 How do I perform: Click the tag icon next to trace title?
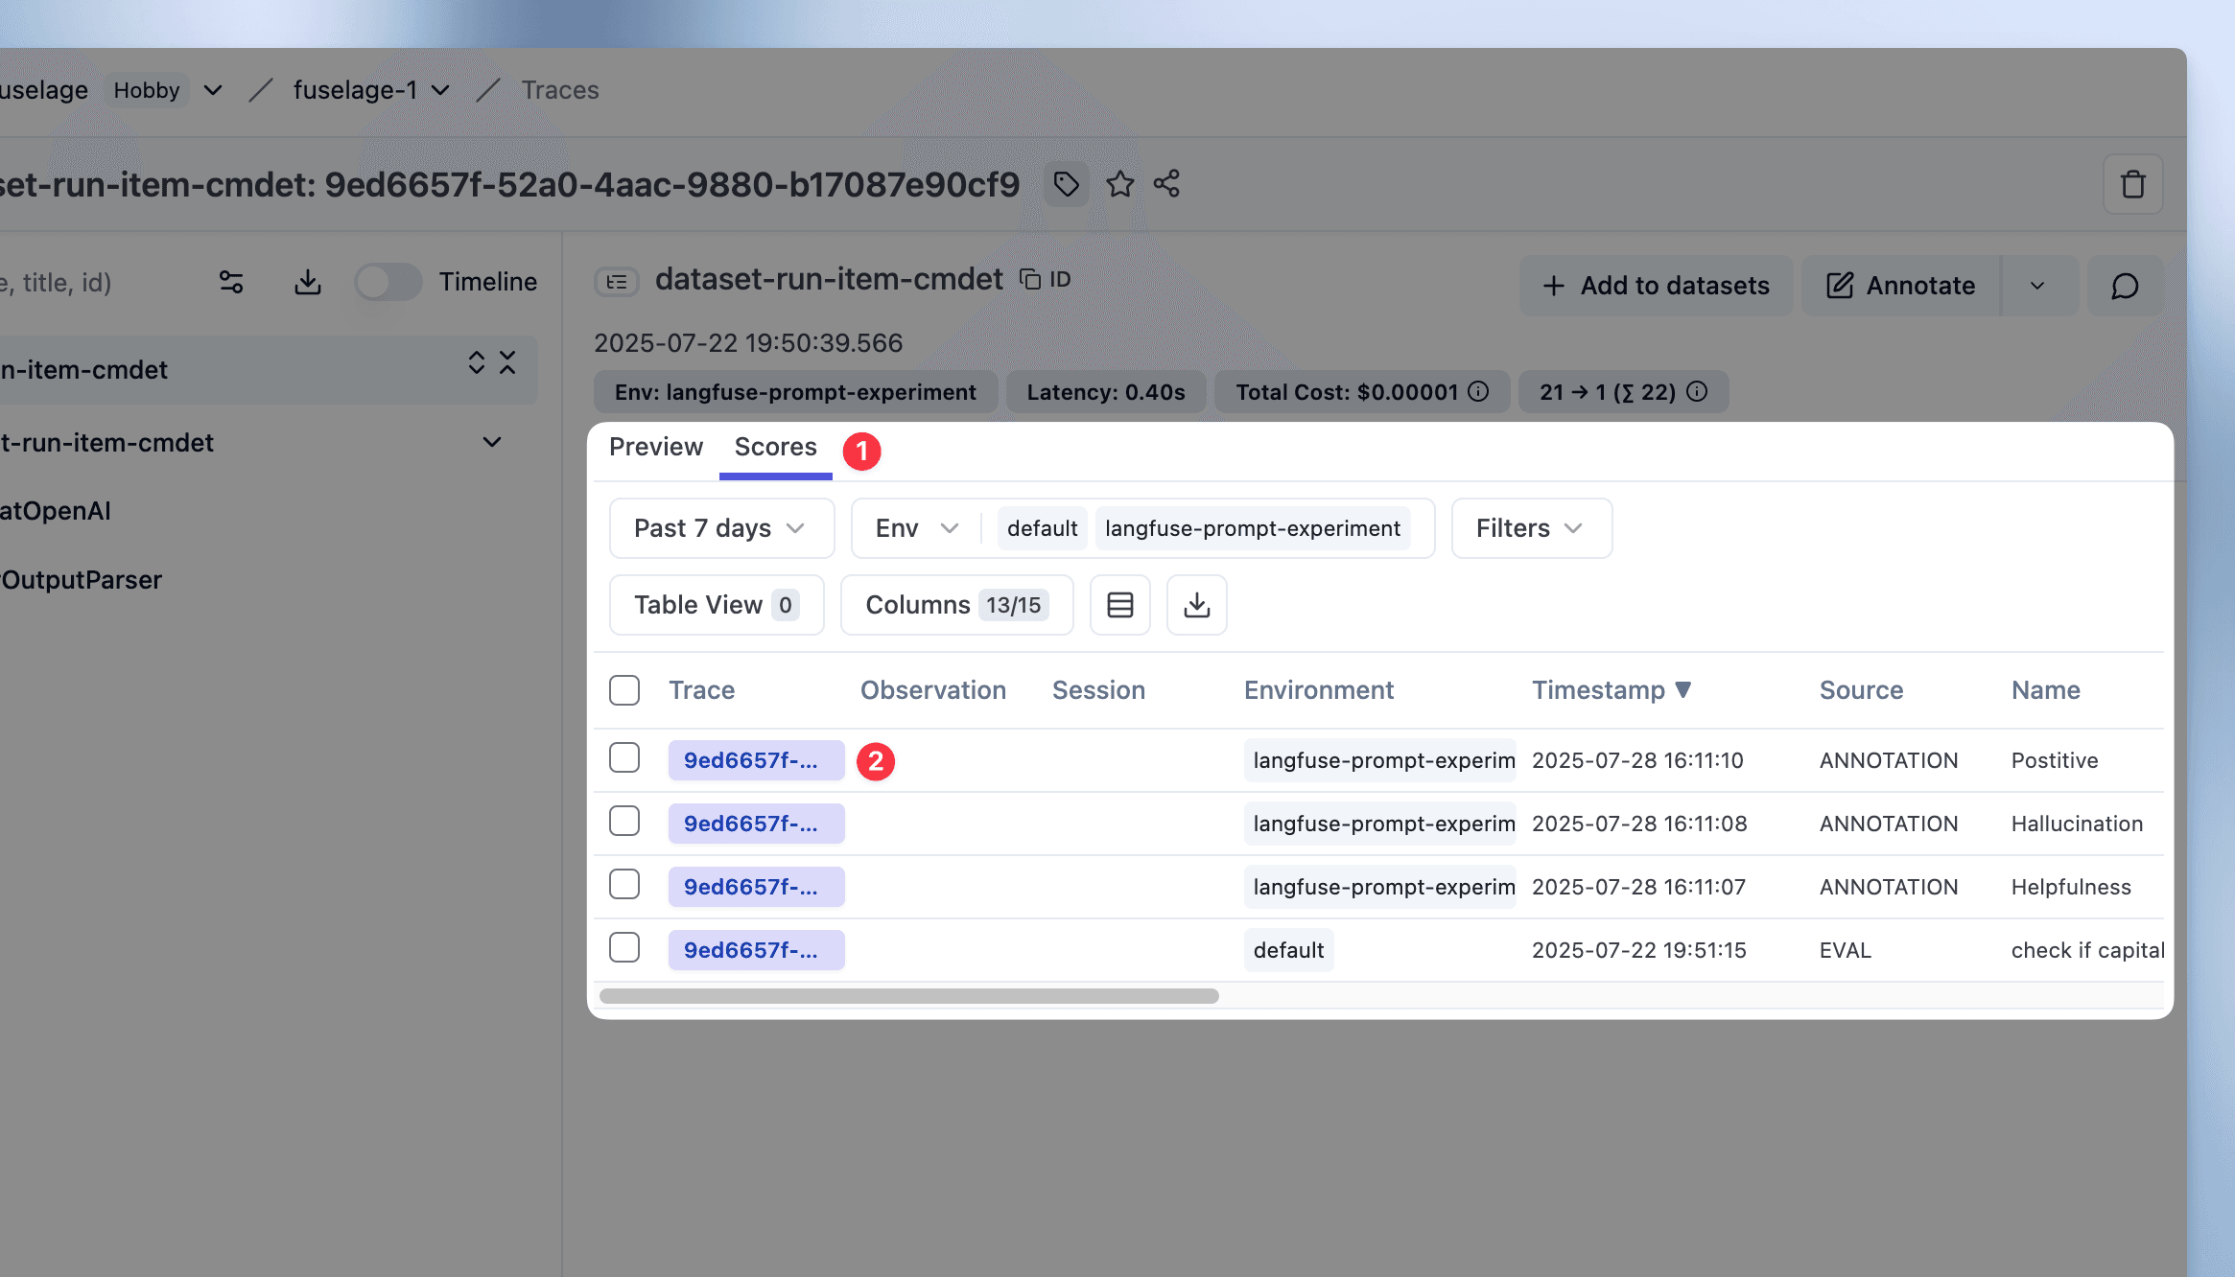[1066, 184]
